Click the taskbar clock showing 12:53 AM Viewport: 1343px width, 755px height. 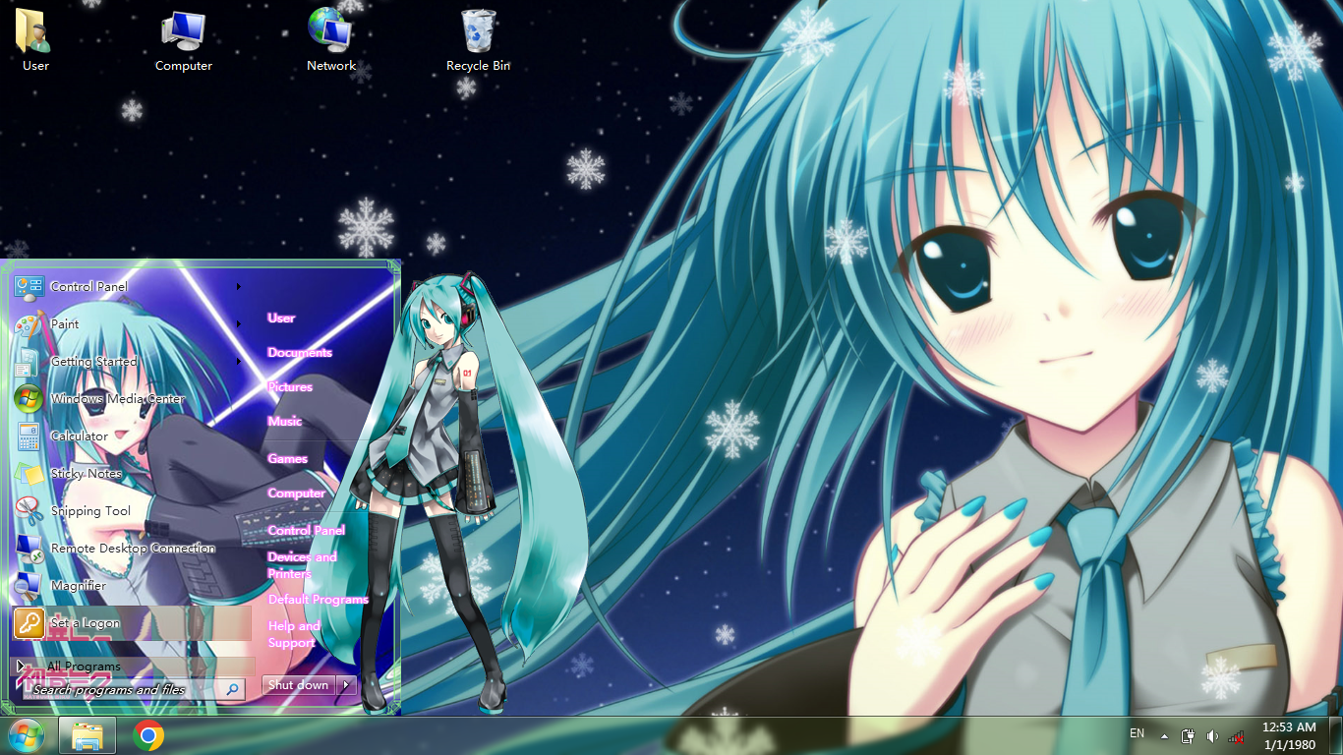click(1289, 735)
